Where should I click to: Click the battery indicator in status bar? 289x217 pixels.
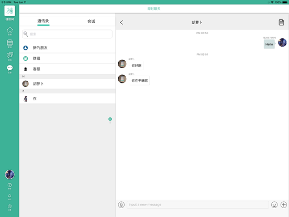click(285, 2)
